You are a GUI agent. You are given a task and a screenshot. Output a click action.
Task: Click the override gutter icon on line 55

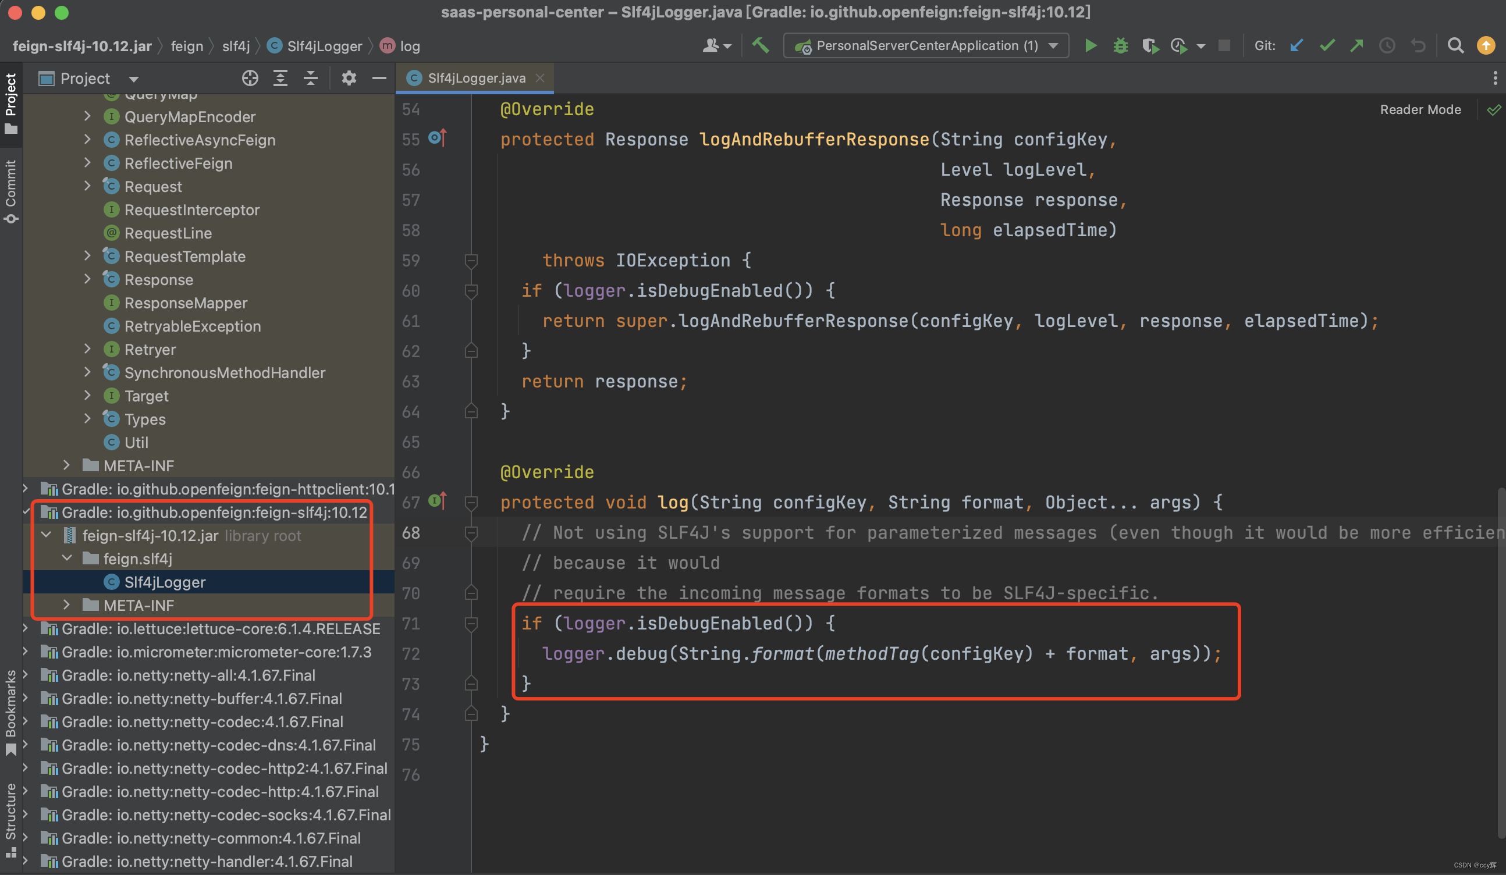pos(438,138)
